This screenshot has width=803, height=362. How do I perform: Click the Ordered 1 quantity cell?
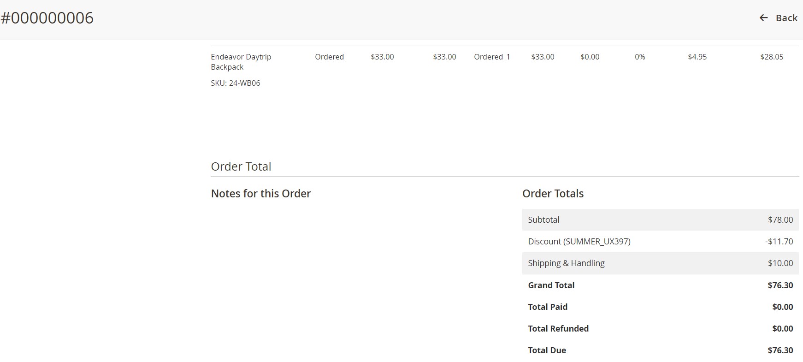click(x=491, y=57)
